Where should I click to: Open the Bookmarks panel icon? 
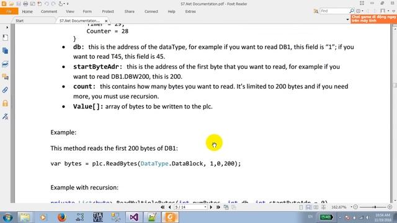(5, 38)
